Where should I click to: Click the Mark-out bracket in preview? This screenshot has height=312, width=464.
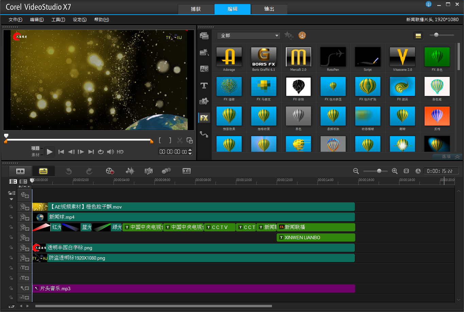[x=170, y=141]
